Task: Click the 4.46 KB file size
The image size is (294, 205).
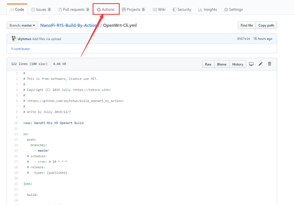Action: coord(59,64)
